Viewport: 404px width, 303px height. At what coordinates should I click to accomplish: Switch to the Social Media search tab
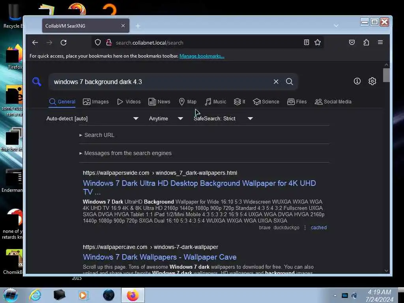coord(333,102)
